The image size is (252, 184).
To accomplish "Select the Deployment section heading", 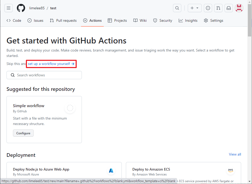I will tap(21, 155).
